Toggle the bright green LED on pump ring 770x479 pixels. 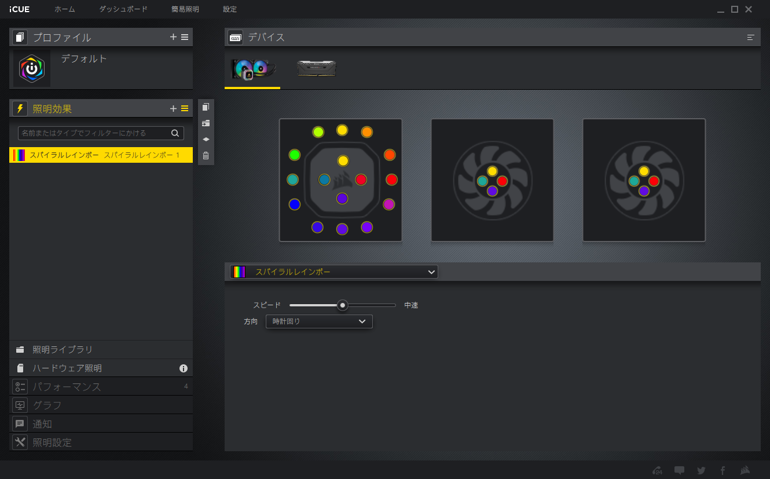(x=295, y=155)
